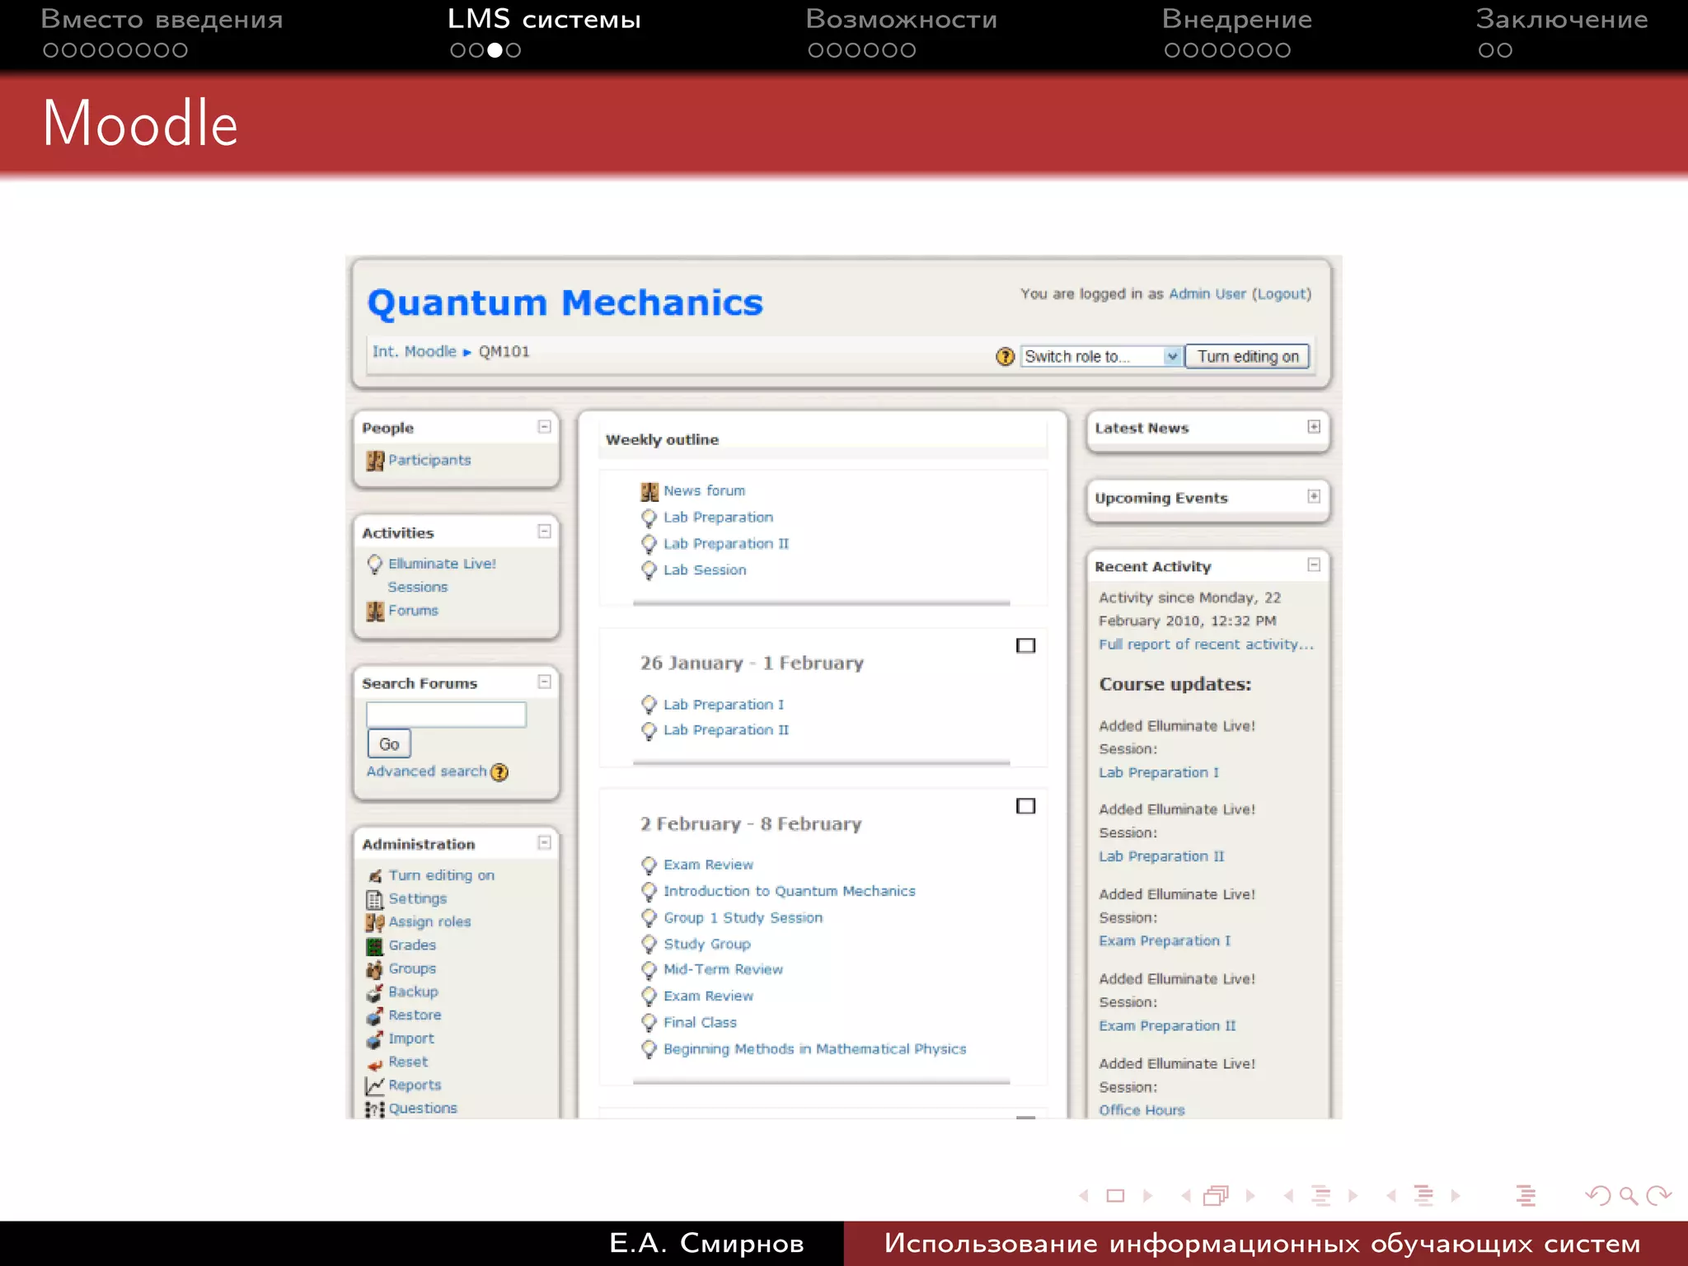Viewport: 1688px width, 1266px height.
Task: Click the help icon beside Switch role
Action: pyautogui.click(x=1005, y=356)
